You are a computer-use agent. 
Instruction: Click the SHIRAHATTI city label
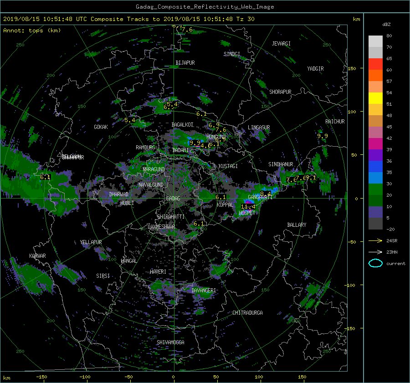(171, 216)
